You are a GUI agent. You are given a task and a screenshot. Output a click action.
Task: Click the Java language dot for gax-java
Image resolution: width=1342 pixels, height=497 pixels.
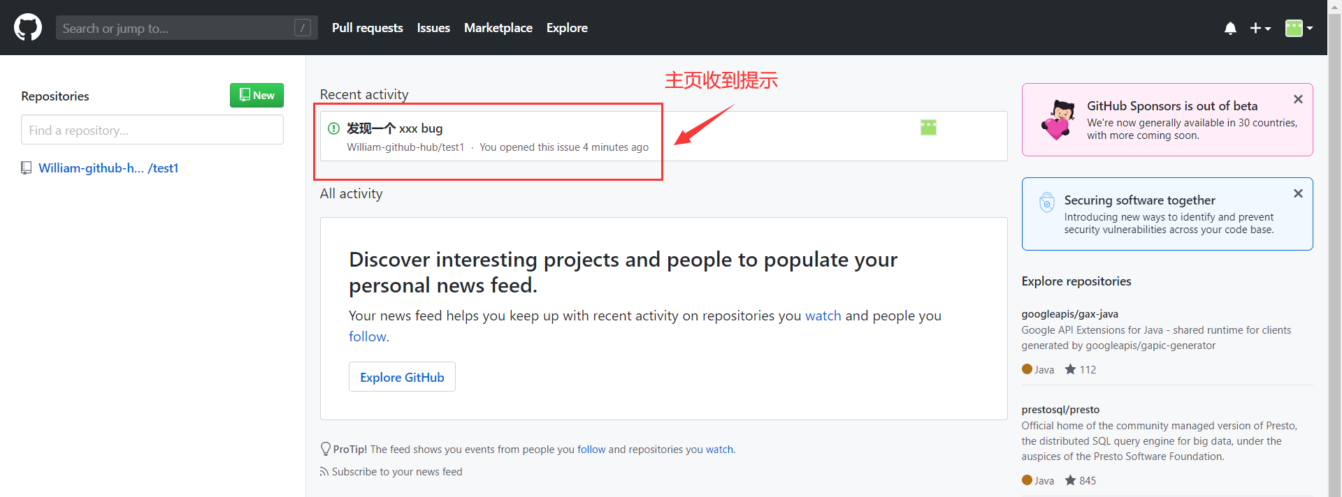pyautogui.click(x=1027, y=369)
